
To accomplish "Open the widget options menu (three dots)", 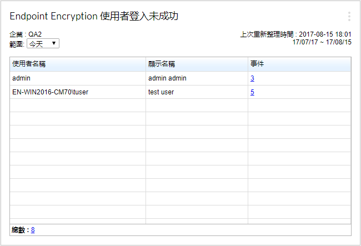I will [x=349, y=17].
